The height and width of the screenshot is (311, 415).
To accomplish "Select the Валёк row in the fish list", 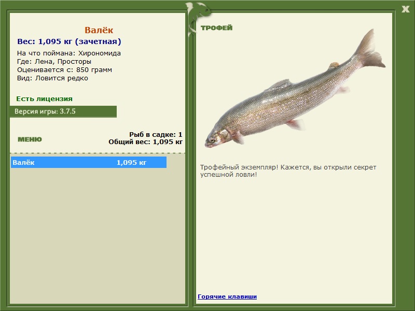I will click(x=89, y=162).
